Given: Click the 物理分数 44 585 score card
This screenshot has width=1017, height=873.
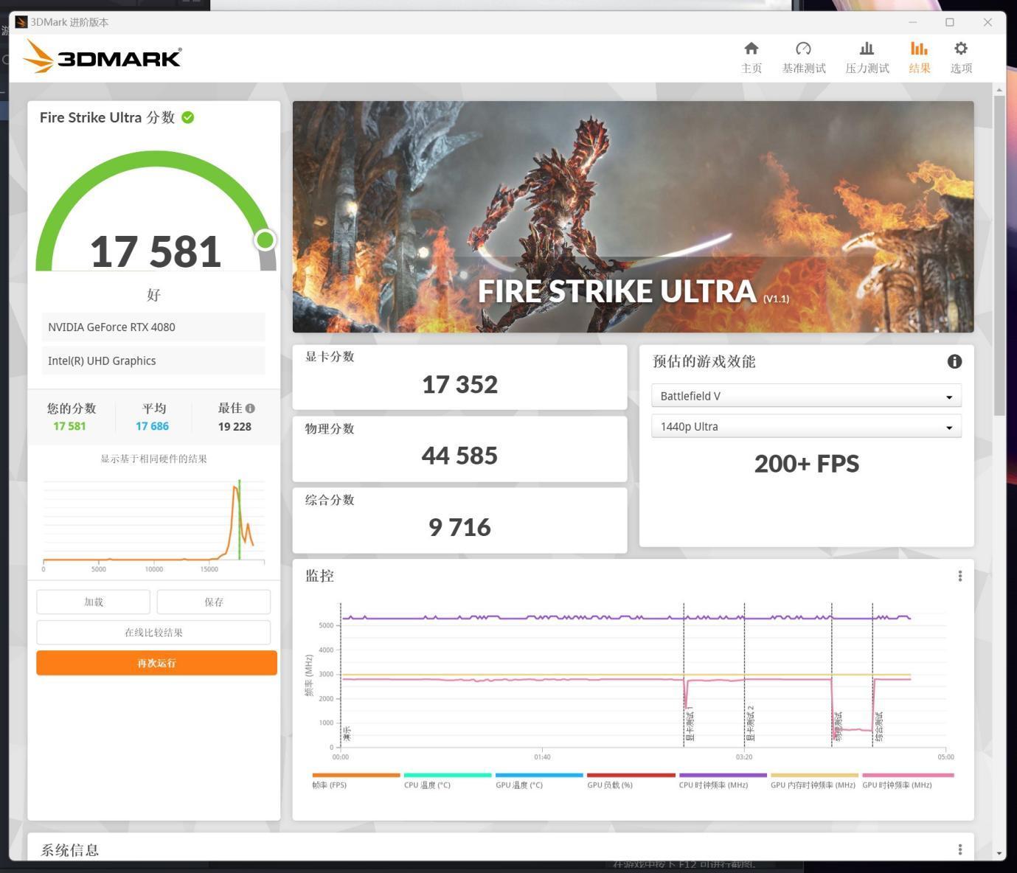Looking at the screenshot, I should pyautogui.click(x=459, y=449).
